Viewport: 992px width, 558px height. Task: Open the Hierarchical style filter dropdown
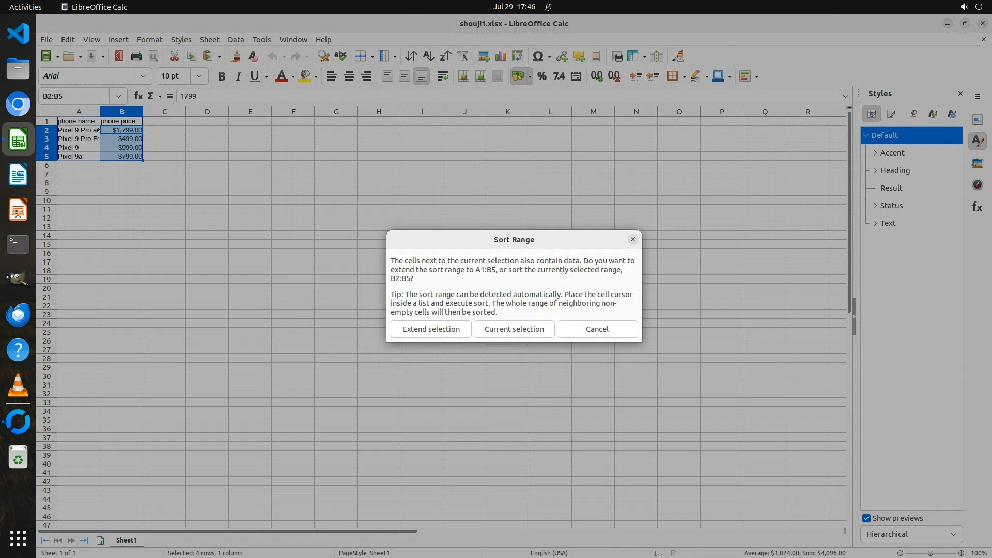pyautogui.click(x=911, y=534)
